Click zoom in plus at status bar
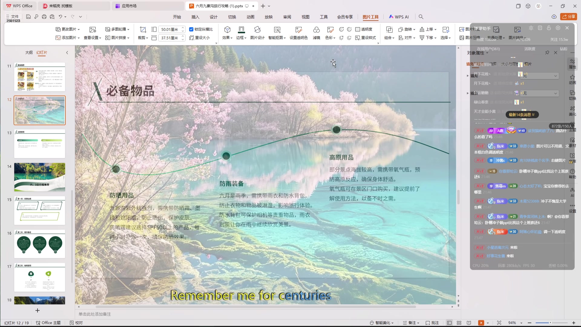The width and height of the screenshot is (581, 327). [574, 323]
